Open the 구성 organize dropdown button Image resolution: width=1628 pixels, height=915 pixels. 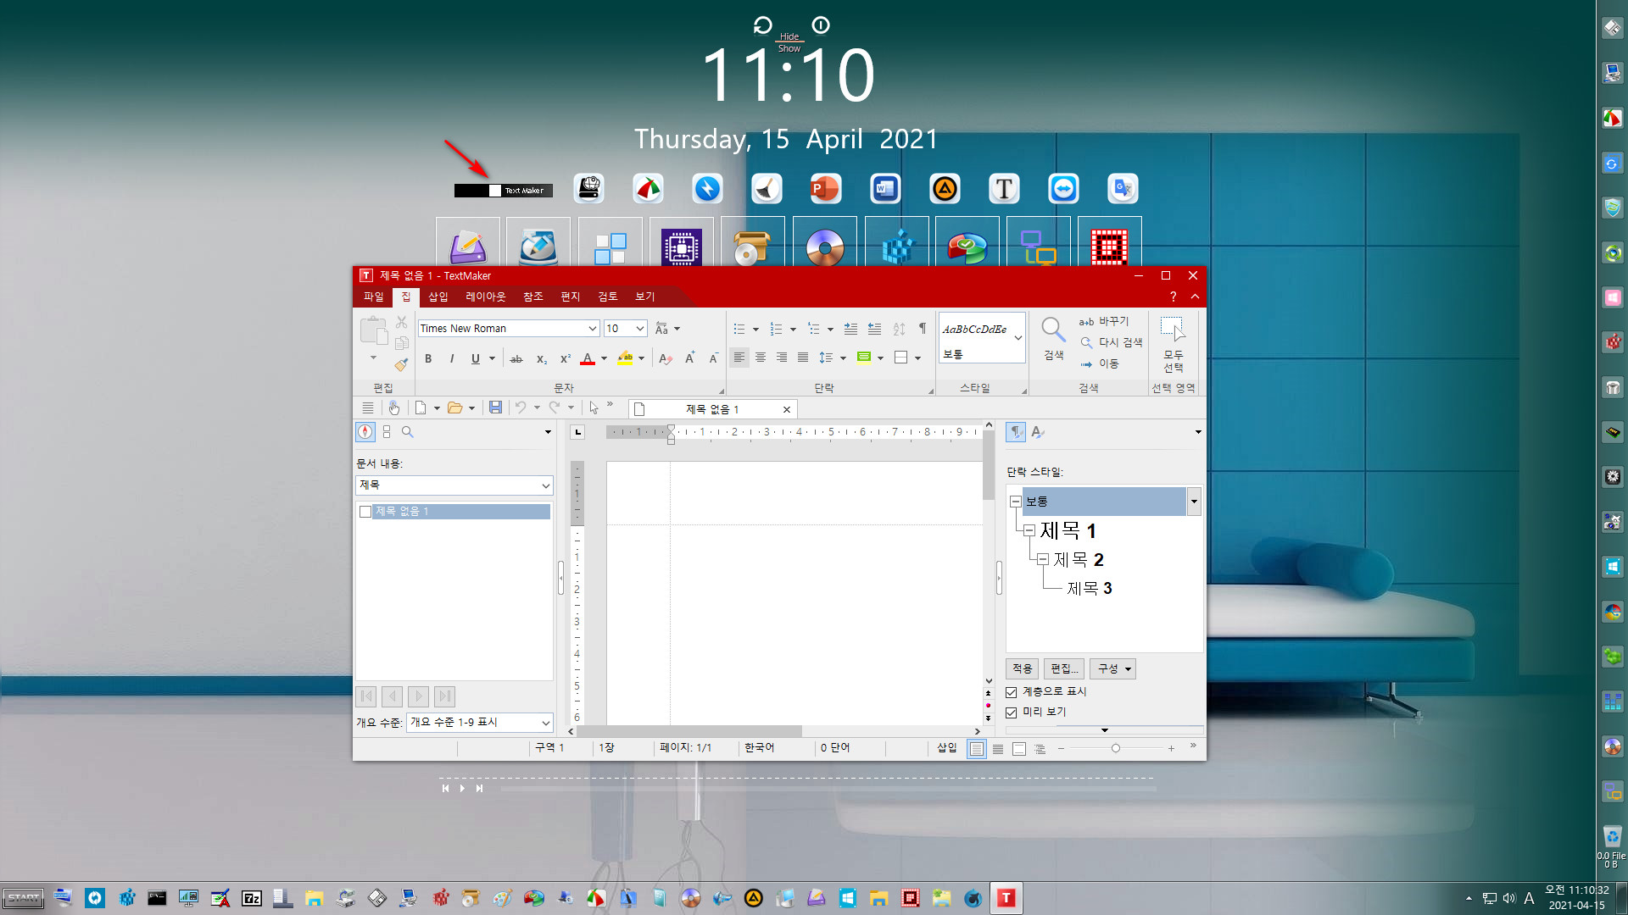point(1112,668)
